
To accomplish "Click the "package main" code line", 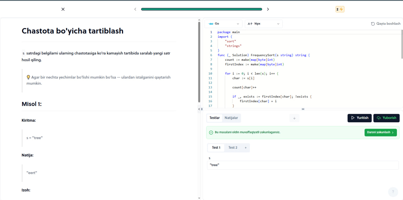I will coord(229,32).
